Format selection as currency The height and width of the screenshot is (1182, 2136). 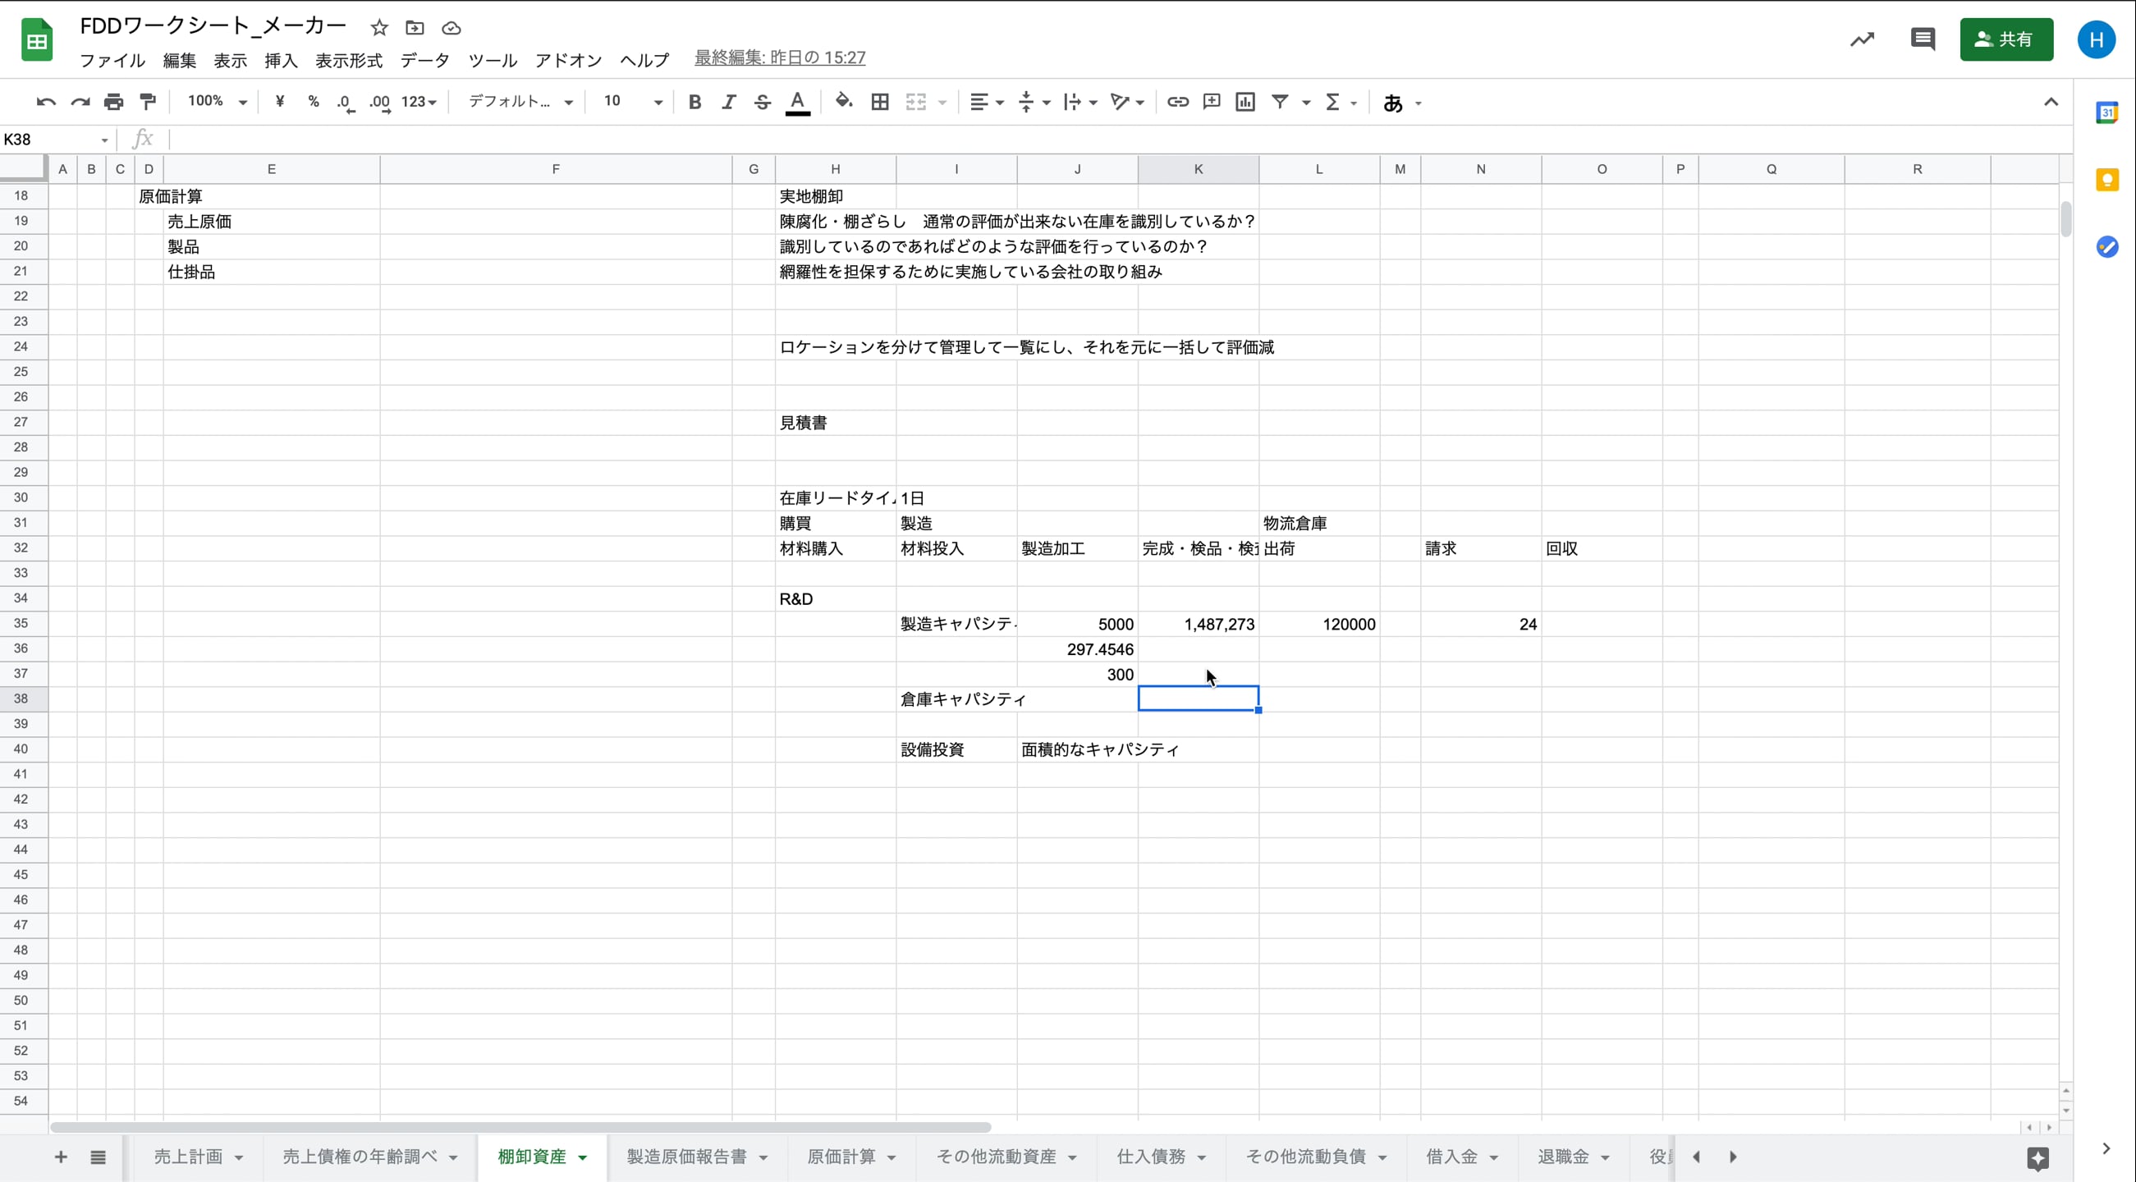pyautogui.click(x=279, y=101)
